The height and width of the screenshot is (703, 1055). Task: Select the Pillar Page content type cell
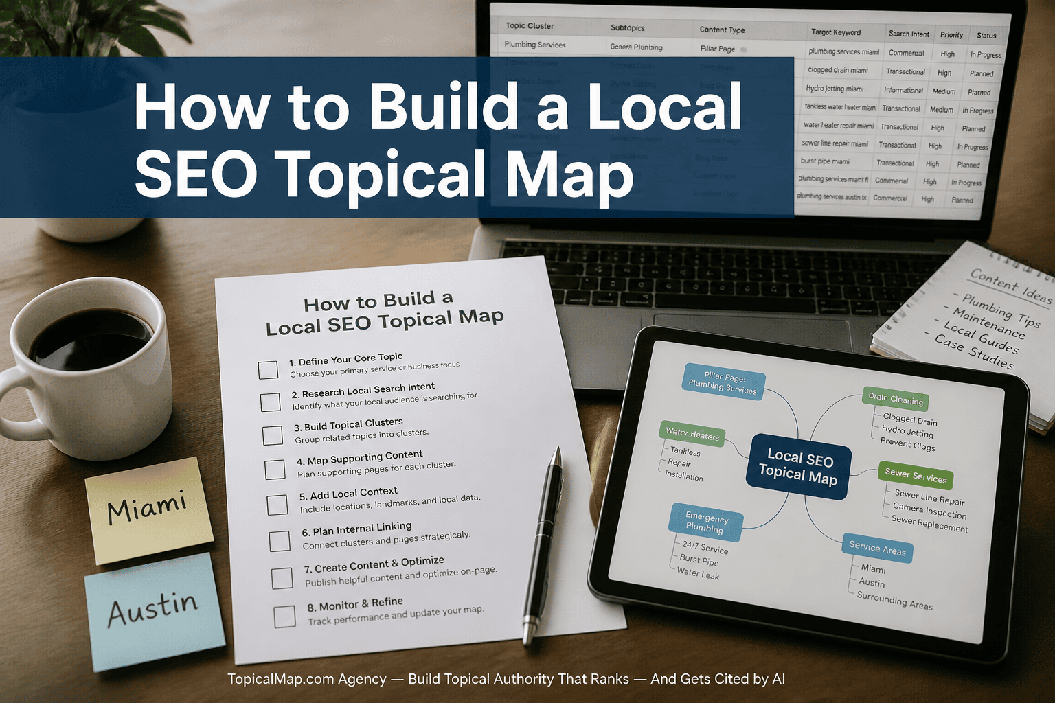tap(718, 49)
